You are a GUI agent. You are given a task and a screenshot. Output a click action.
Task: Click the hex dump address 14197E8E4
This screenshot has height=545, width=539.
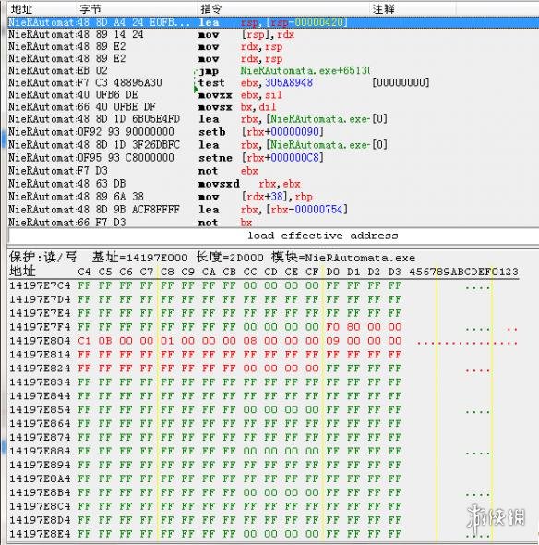40,534
